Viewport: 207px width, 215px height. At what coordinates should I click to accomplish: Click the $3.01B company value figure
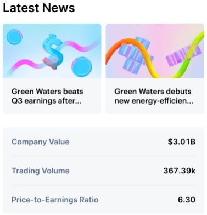click(182, 142)
